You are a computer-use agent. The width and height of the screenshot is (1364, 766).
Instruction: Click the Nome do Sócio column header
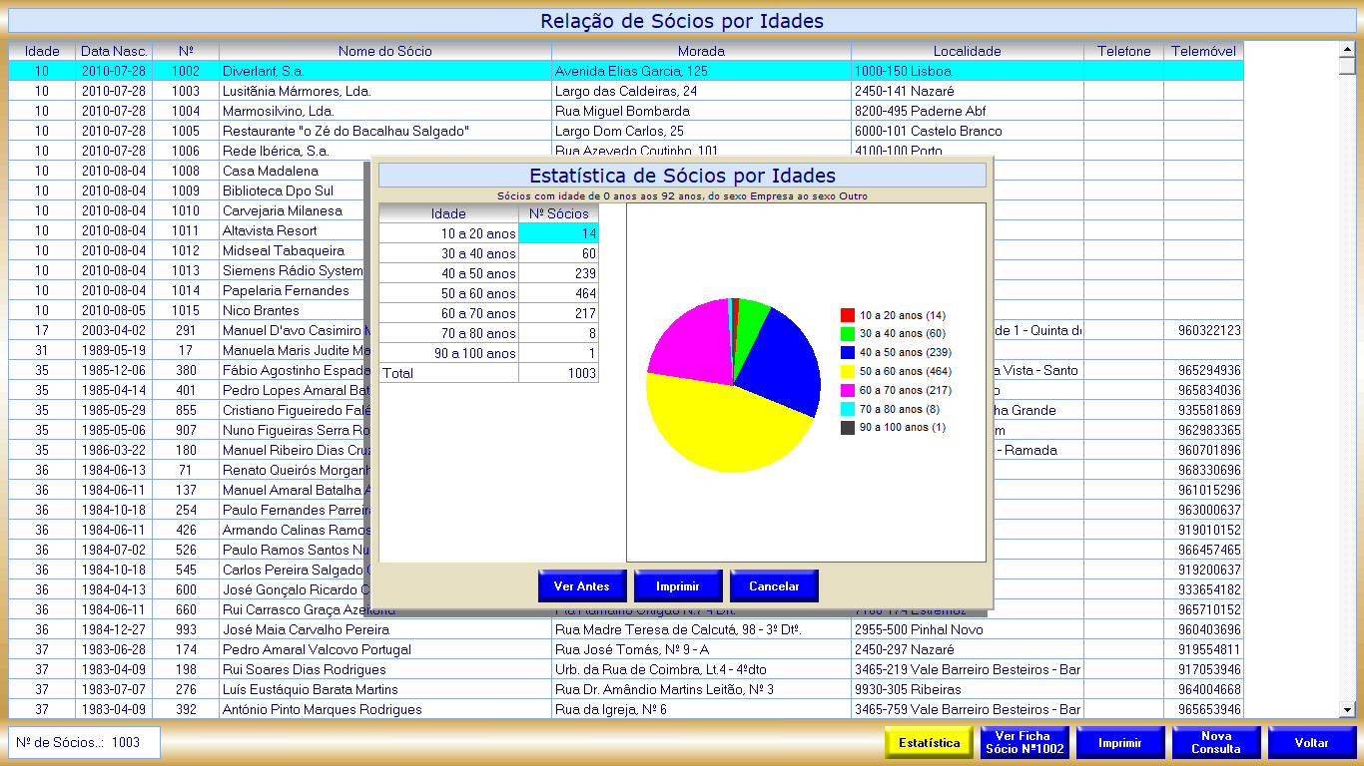coord(384,51)
